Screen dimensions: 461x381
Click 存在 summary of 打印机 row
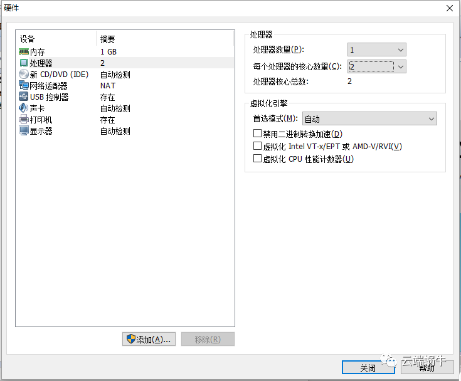pyautogui.click(x=108, y=120)
